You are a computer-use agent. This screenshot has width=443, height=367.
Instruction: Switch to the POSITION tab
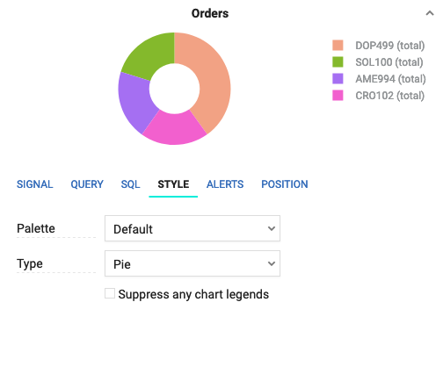click(x=285, y=184)
